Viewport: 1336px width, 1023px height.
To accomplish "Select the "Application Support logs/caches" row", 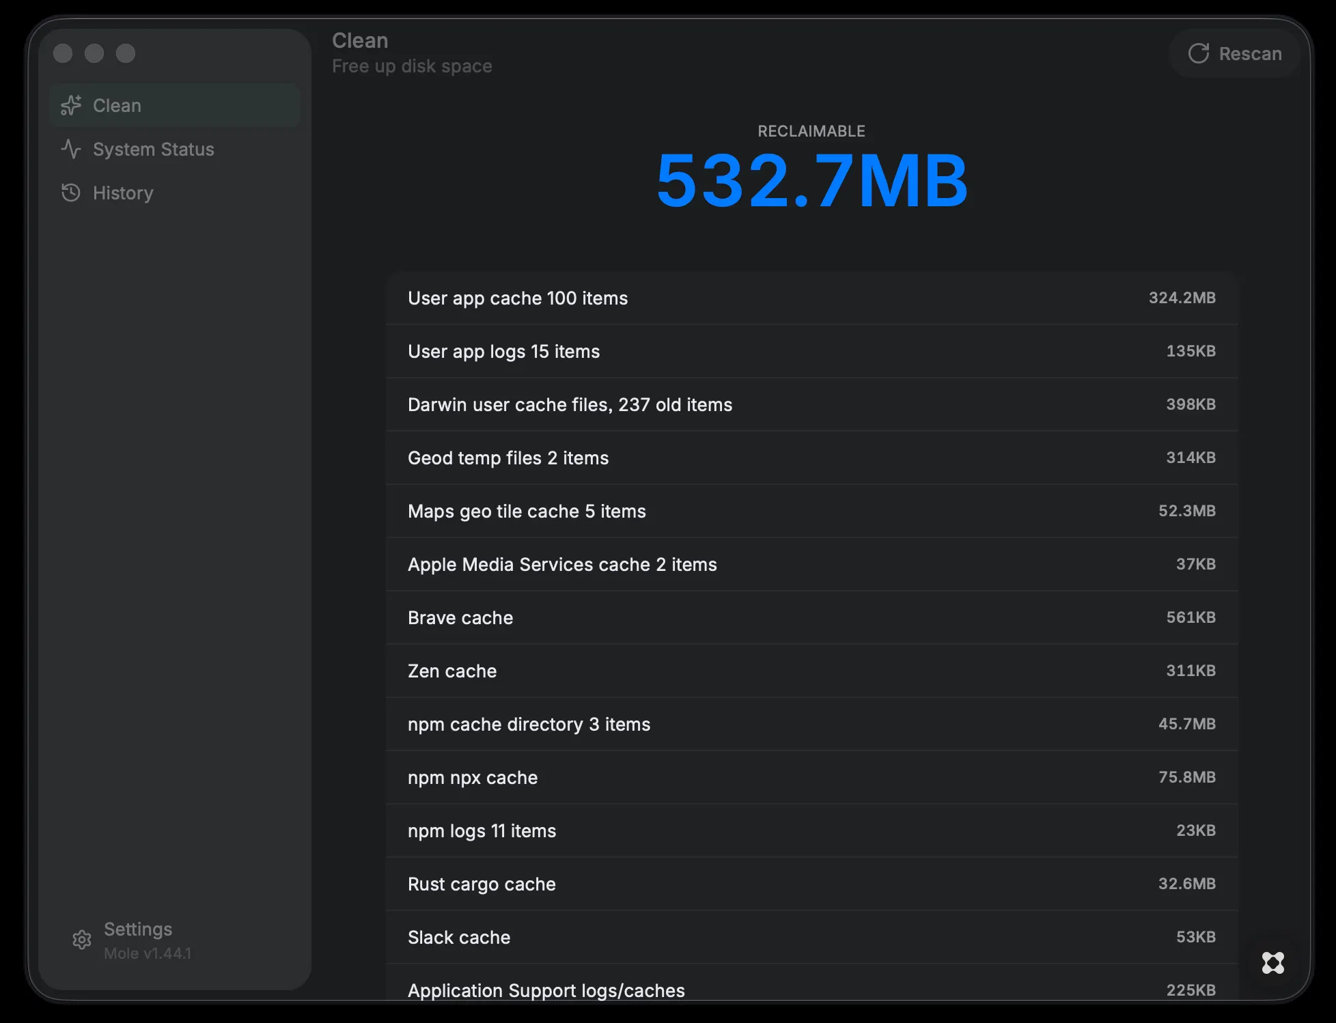I will 811,983.
